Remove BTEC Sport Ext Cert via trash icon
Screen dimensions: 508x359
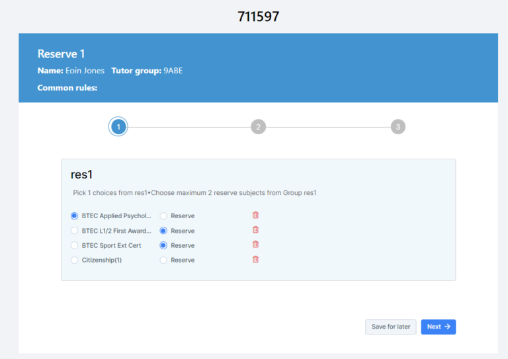click(x=255, y=245)
